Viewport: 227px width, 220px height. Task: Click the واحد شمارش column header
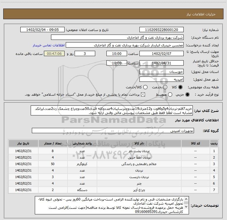(82, 143)
